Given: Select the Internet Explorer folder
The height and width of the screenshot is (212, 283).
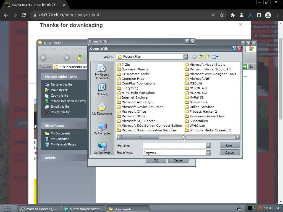Looking at the screenshot, I should pos(133,97).
